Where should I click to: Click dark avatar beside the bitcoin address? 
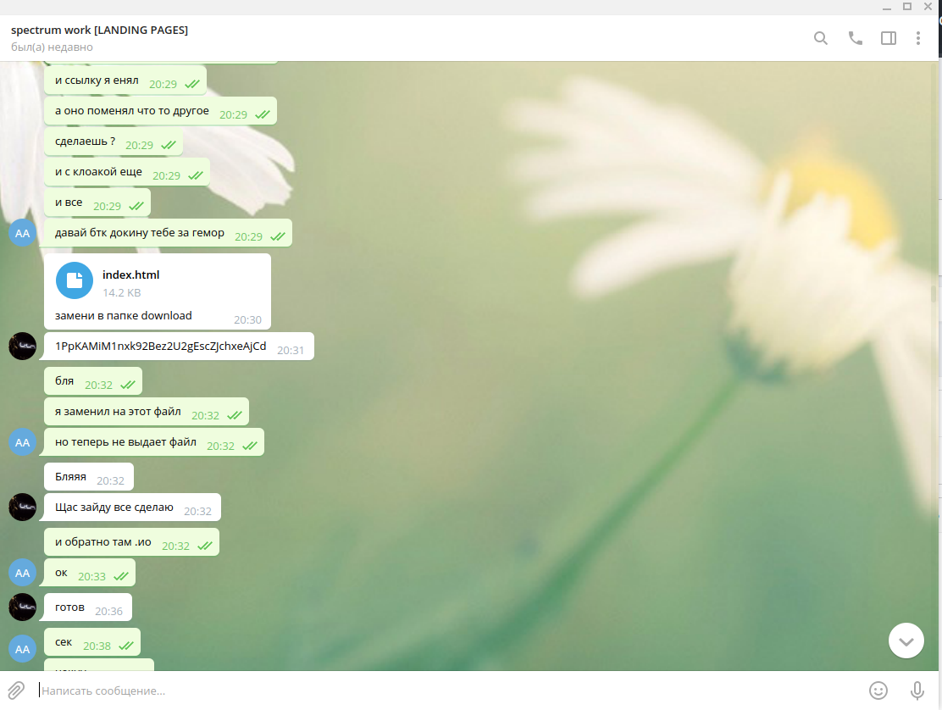[x=22, y=346]
